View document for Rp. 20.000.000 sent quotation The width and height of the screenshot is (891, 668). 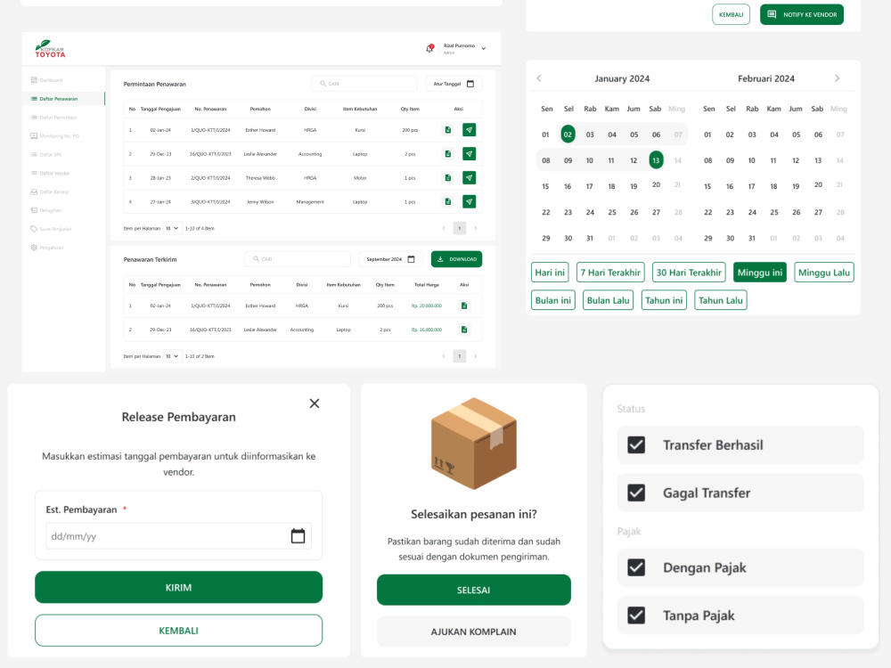tap(464, 305)
